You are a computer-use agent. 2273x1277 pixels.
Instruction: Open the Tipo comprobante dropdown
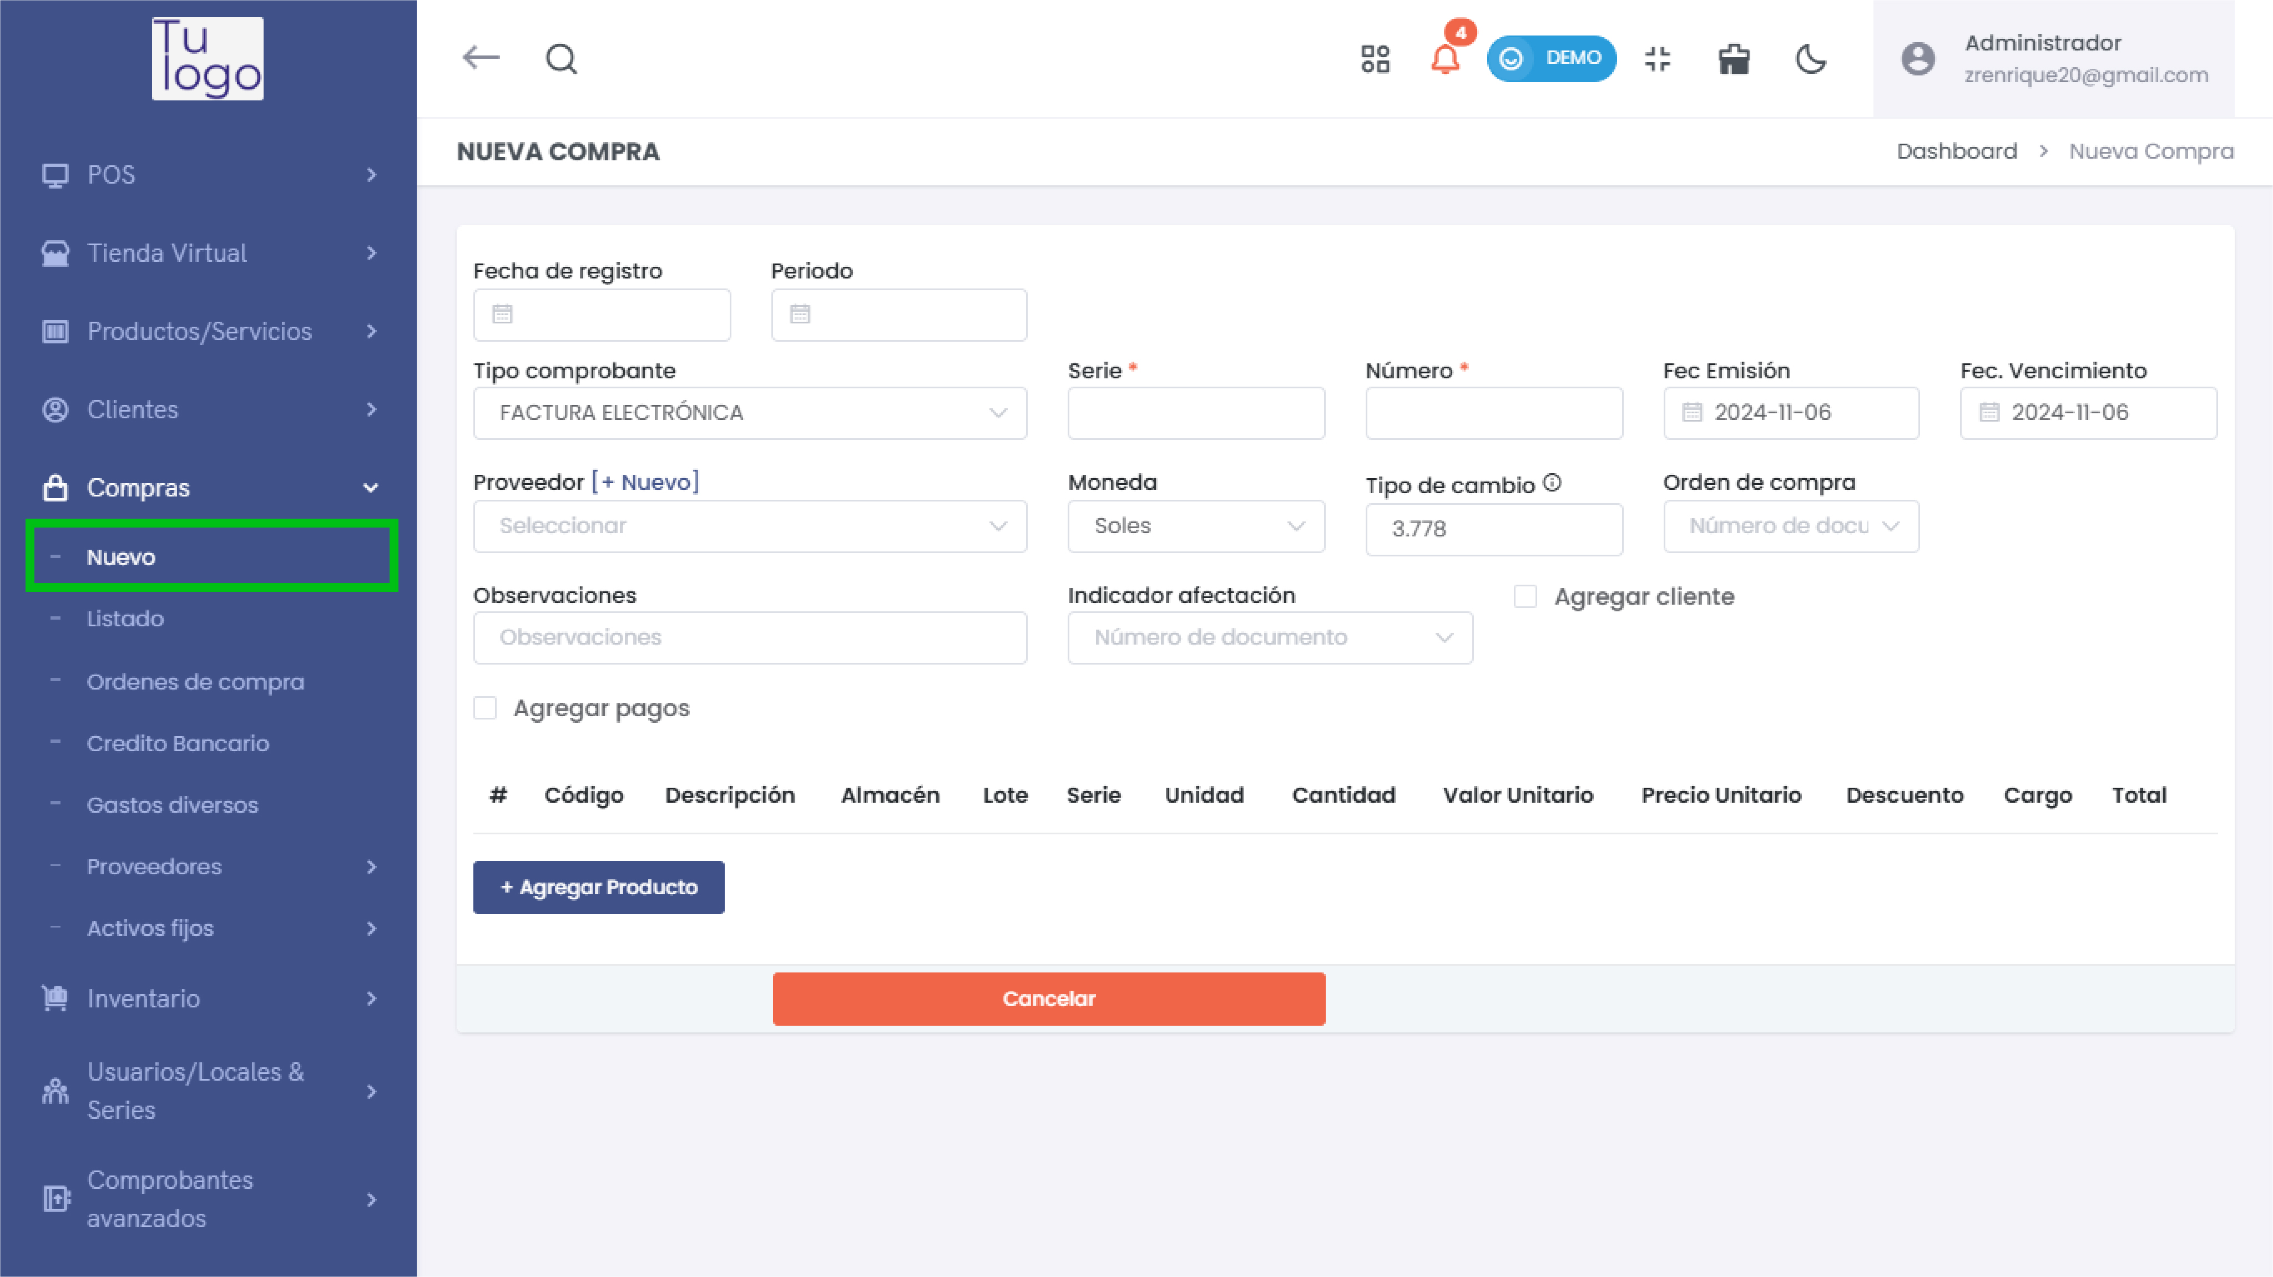coord(750,413)
